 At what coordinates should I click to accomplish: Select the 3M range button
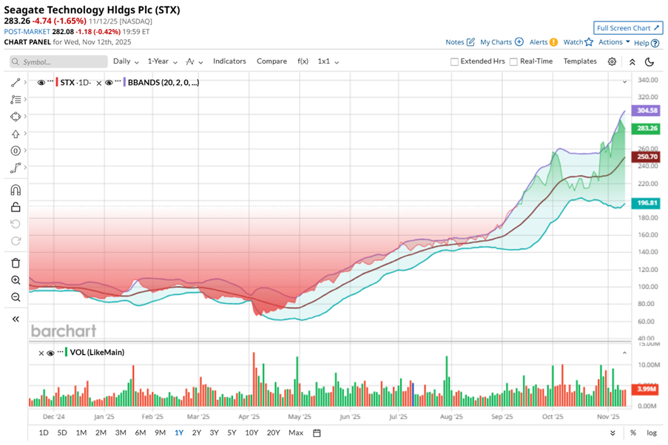pos(121,432)
